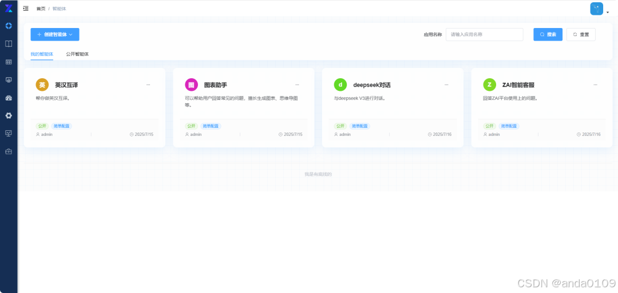
Task: Click the user avatar in top right
Action: point(596,9)
